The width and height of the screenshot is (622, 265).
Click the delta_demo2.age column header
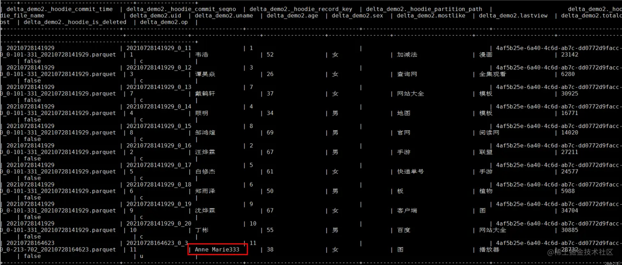pos(292,16)
